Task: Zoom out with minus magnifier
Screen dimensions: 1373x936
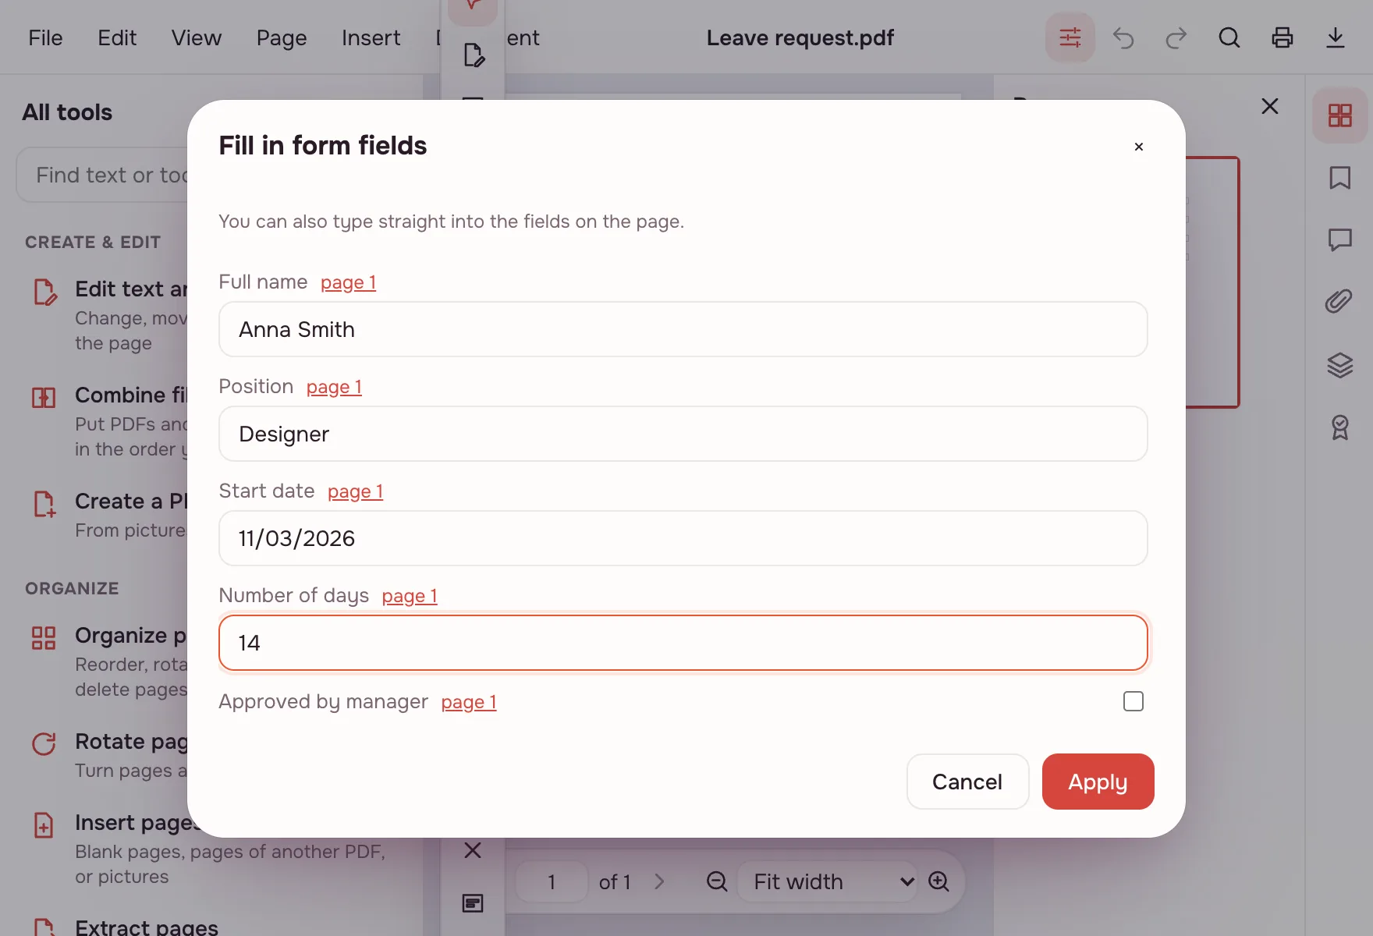Action: click(x=717, y=881)
